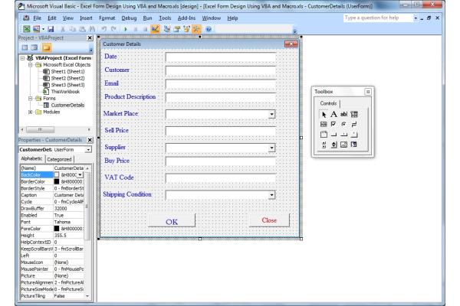Click the OK button on the form
Viewport: 460px width, 306px height.
(x=172, y=220)
